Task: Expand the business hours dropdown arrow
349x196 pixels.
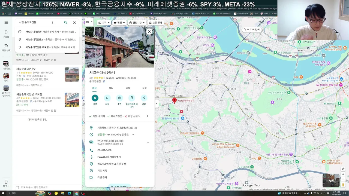Action: 133,134
